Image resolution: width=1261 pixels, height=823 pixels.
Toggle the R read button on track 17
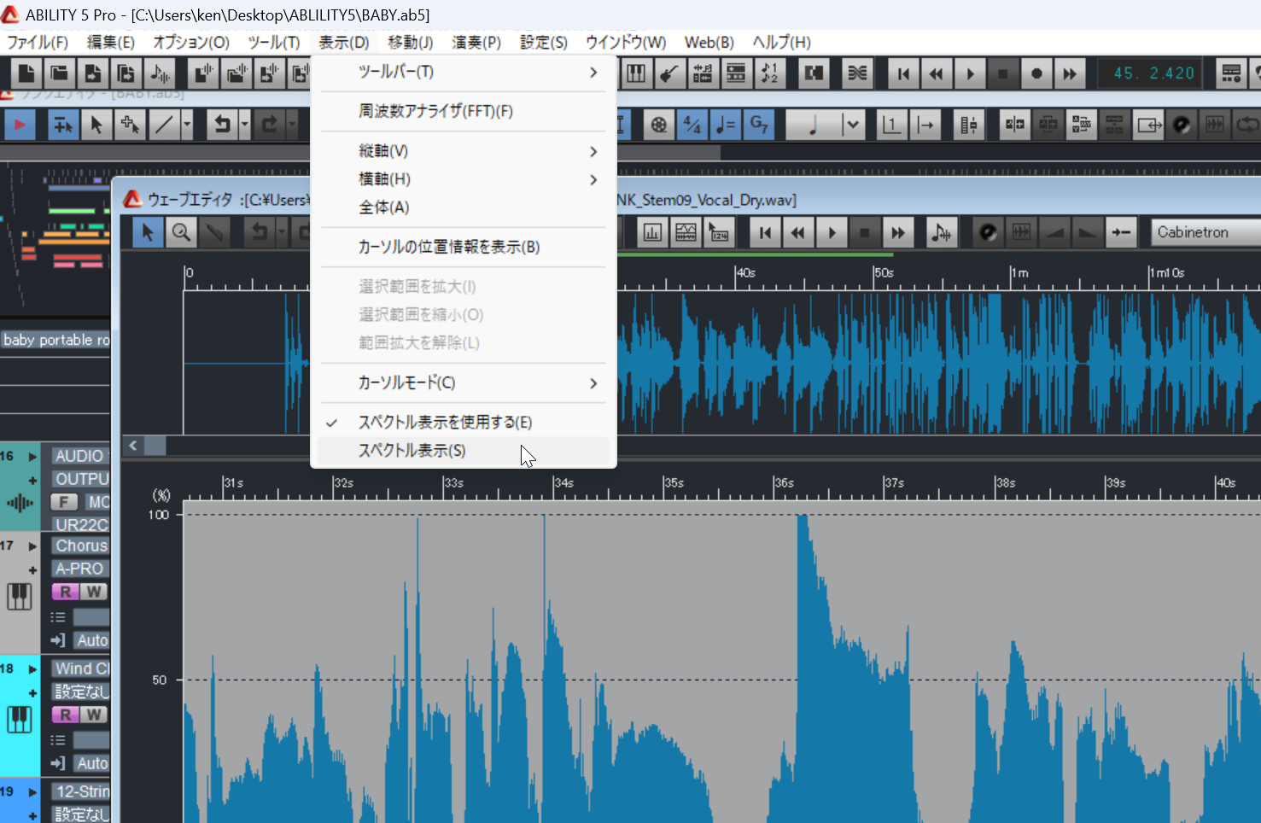[65, 591]
